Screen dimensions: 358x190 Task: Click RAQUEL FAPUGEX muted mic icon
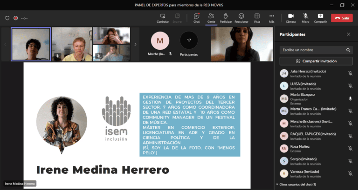[350, 136]
